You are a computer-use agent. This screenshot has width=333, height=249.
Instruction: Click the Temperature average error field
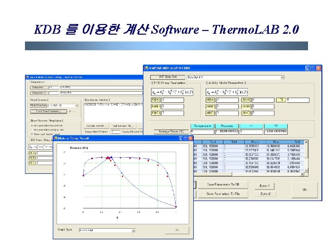coord(202,132)
